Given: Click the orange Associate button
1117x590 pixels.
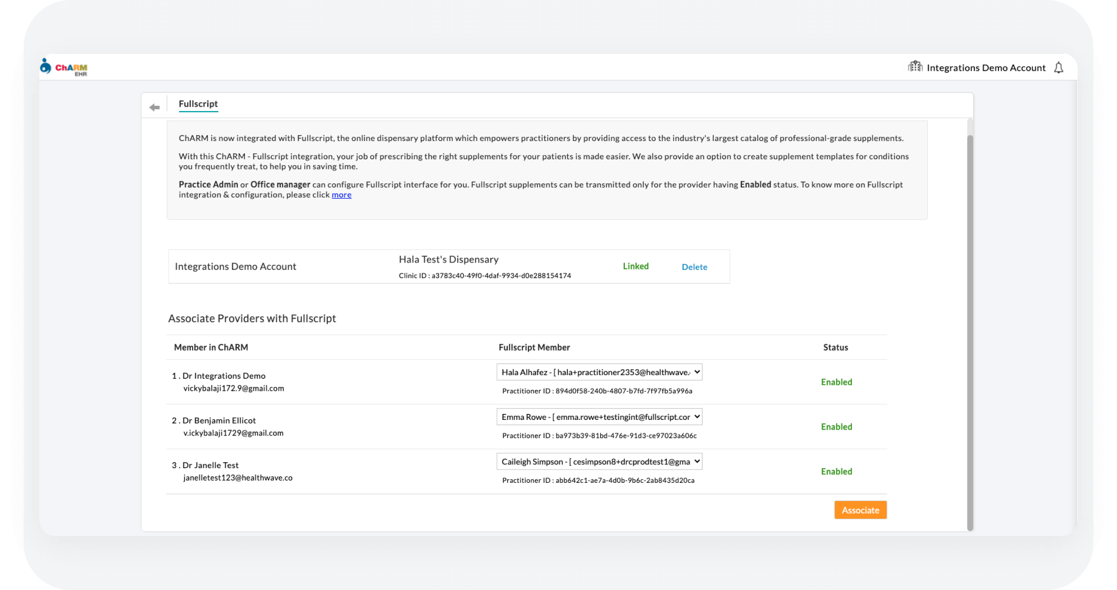Looking at the screenshot, I should point(860,510).
